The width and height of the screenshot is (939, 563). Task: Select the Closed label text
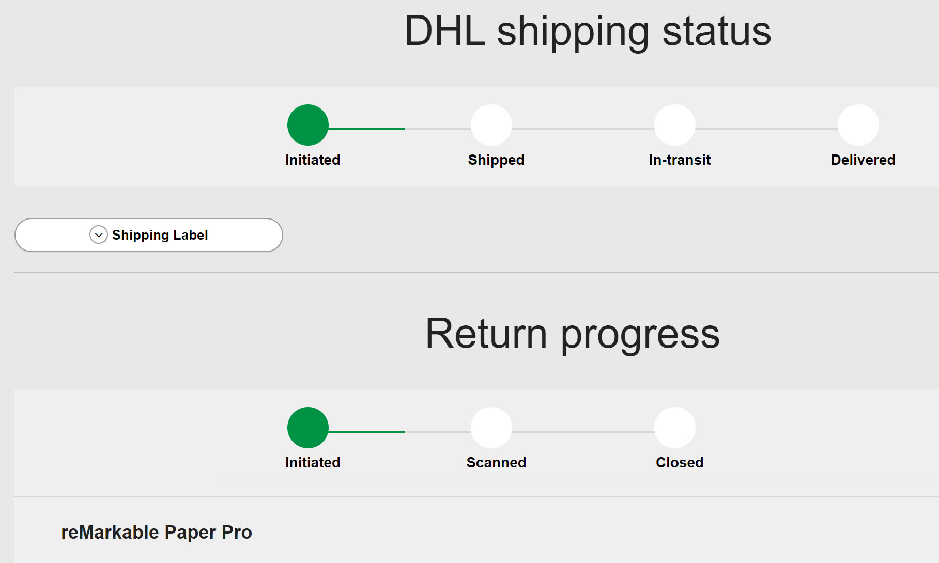[680, 463]
